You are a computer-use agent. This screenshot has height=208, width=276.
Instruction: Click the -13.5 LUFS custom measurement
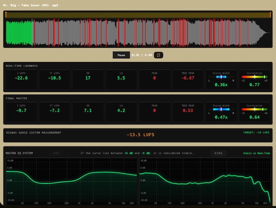click(x=140, y=135)
